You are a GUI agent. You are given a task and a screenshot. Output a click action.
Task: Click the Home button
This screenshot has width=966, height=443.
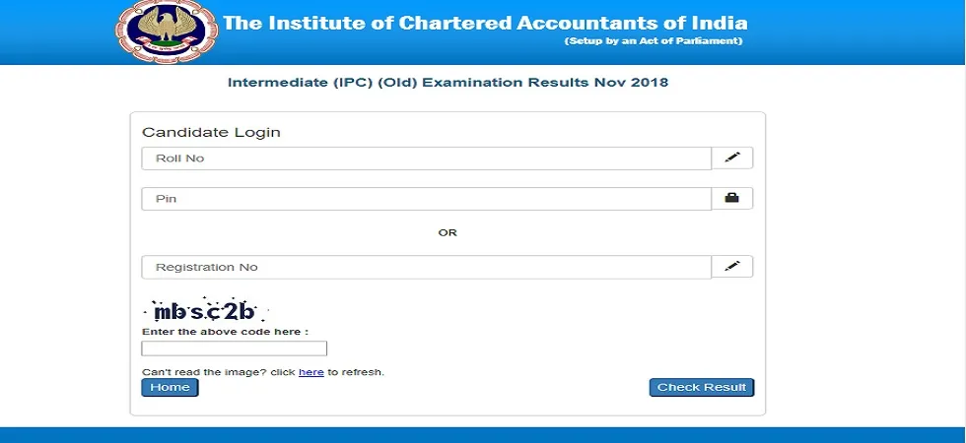(170, 387)
